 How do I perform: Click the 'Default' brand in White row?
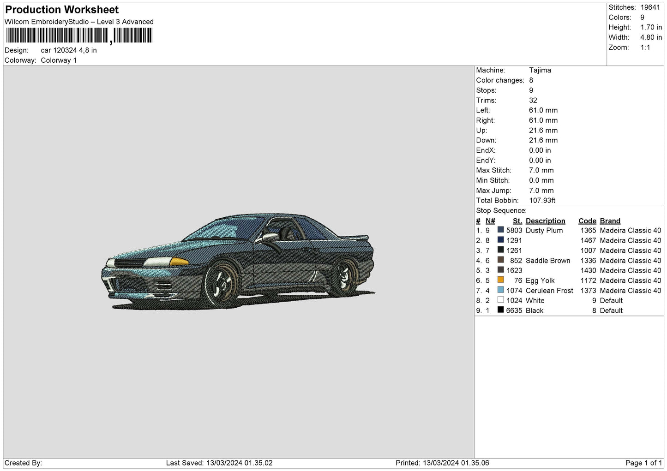point(611,301)
